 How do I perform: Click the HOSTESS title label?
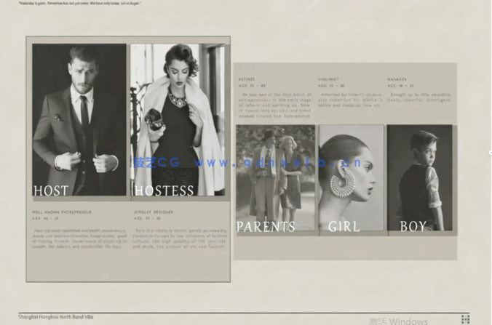(164, 191)
